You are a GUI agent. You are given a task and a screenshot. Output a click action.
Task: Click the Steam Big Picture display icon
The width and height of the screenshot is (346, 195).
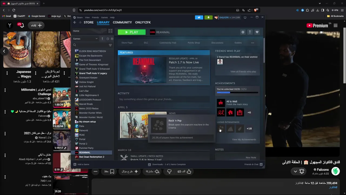(x=245, y=17)
